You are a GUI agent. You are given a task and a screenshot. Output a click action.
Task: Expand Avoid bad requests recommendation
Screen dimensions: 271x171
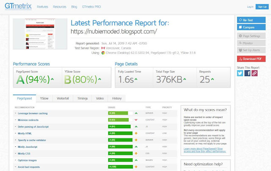29,167
